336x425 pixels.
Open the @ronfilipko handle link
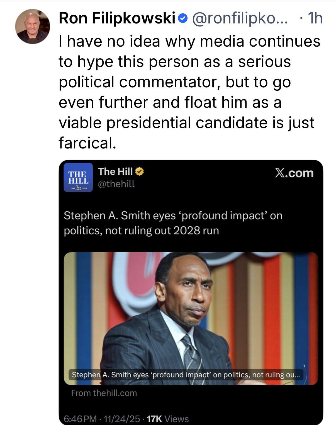click(239, 18)
